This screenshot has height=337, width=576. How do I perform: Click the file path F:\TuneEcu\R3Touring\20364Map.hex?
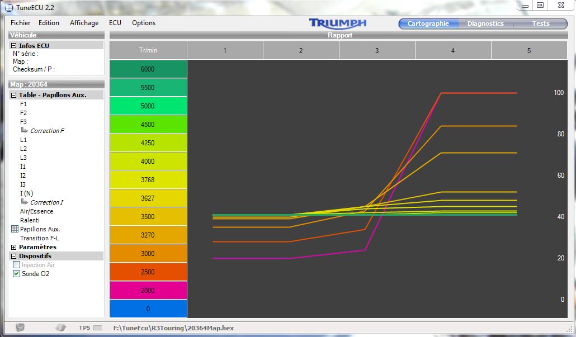click(173, 328)
